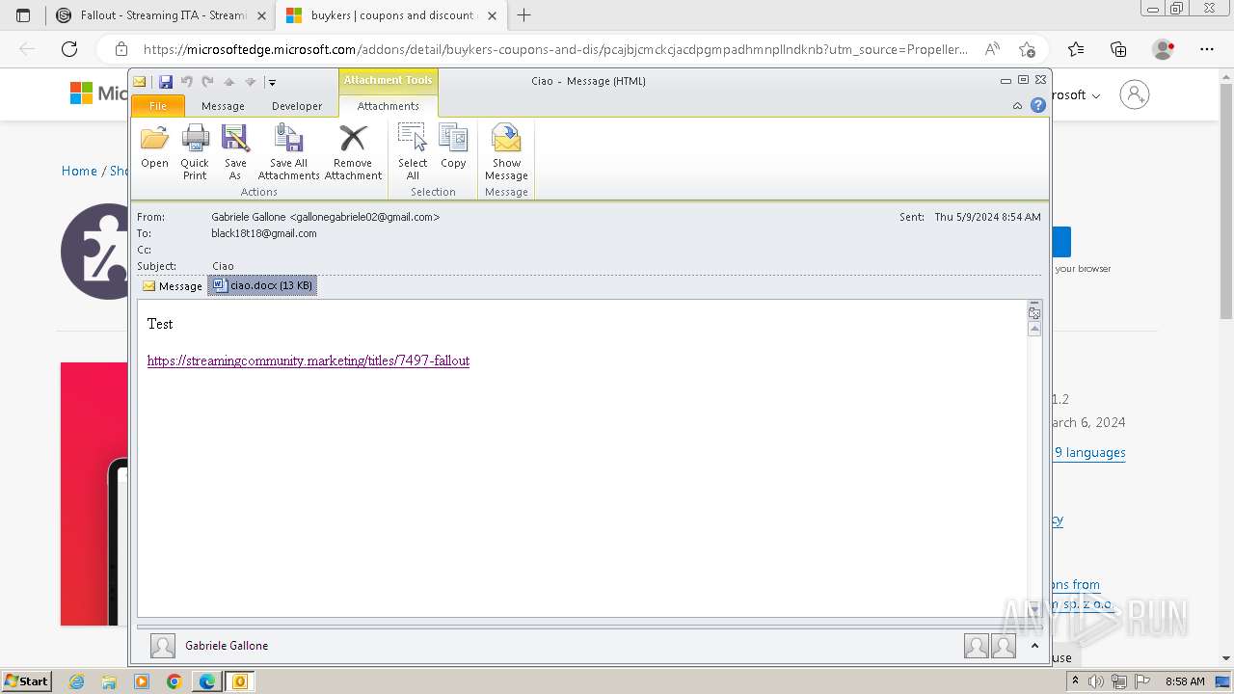Viewport: 1234px width, 694px height.
Task: Open the Edge profile avatar
Action: (x=1164, y=49)
